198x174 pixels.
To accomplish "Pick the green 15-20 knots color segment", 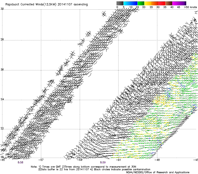I will tap(141, 3).
